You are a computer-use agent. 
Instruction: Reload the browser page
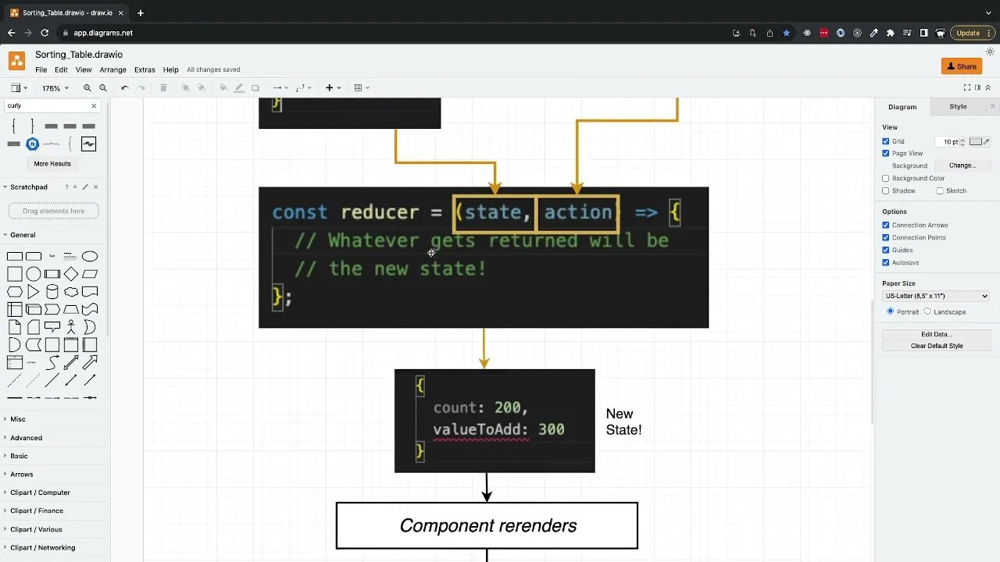pyautogui.click(x=45, y=33)
